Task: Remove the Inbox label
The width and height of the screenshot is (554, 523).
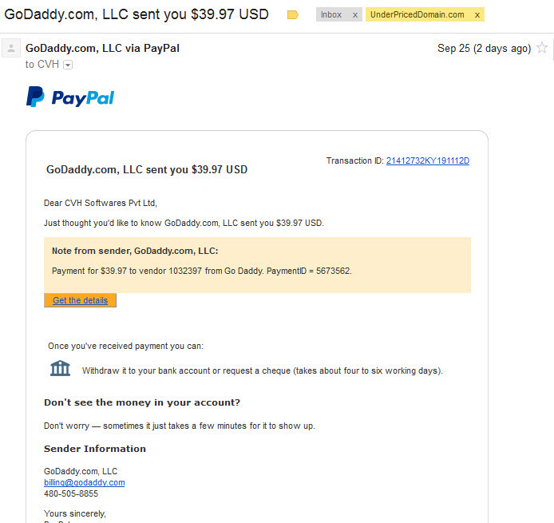Action: pos(355,15)
